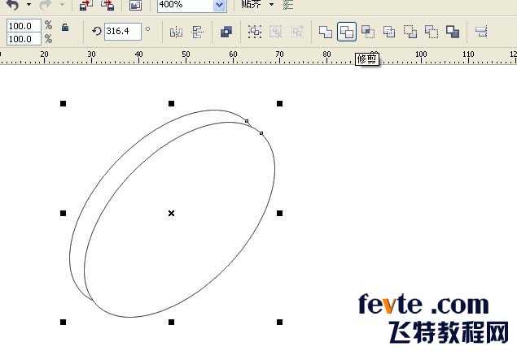Click the Mirror vertically icon
Viewport: 517px width, 351px height.
(x=197, y=32)
